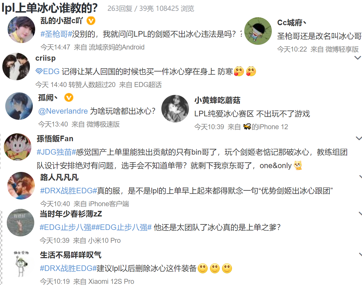362x285 pixels.
Task: Open the @Neverlandre mention link
Action: pyautogui.click(x=63, y=111)
